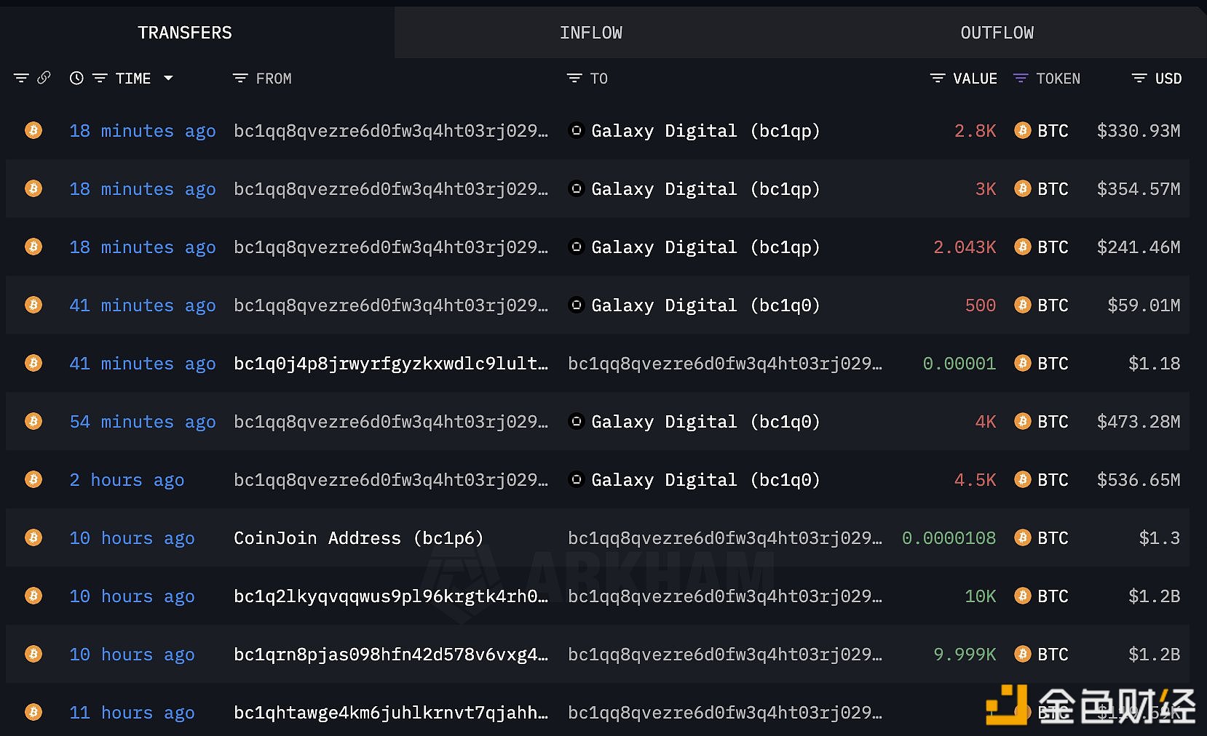This screenshot has height=736, width=1207.
Task: Click Bitcoin chain icon in $473.28M row
Action: coord(33,421)
